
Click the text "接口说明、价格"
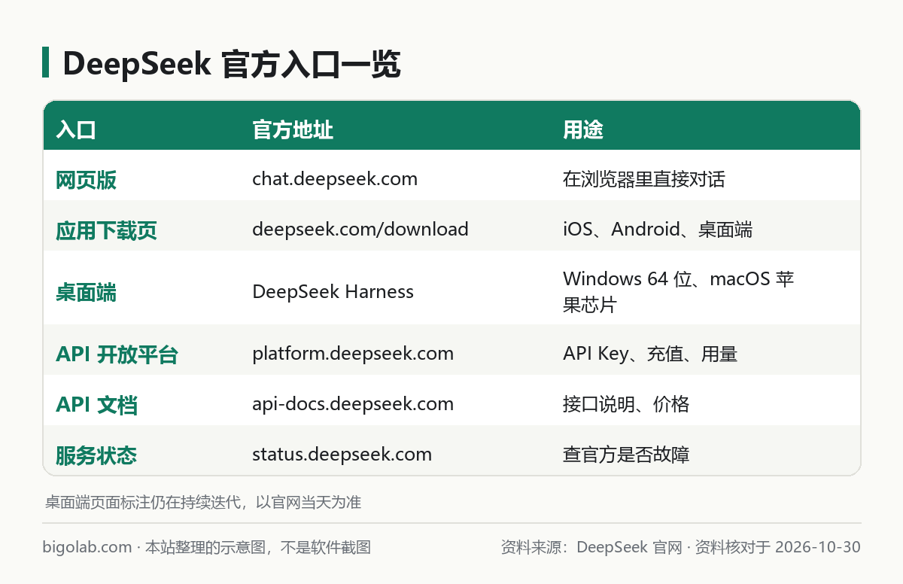[x=626, y=404]
